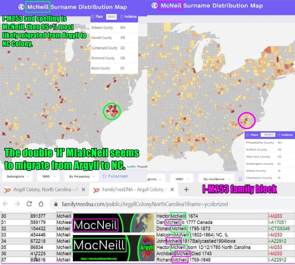Close the FamilyTreeDNA Argyll Colony tab

click(172, 190)
